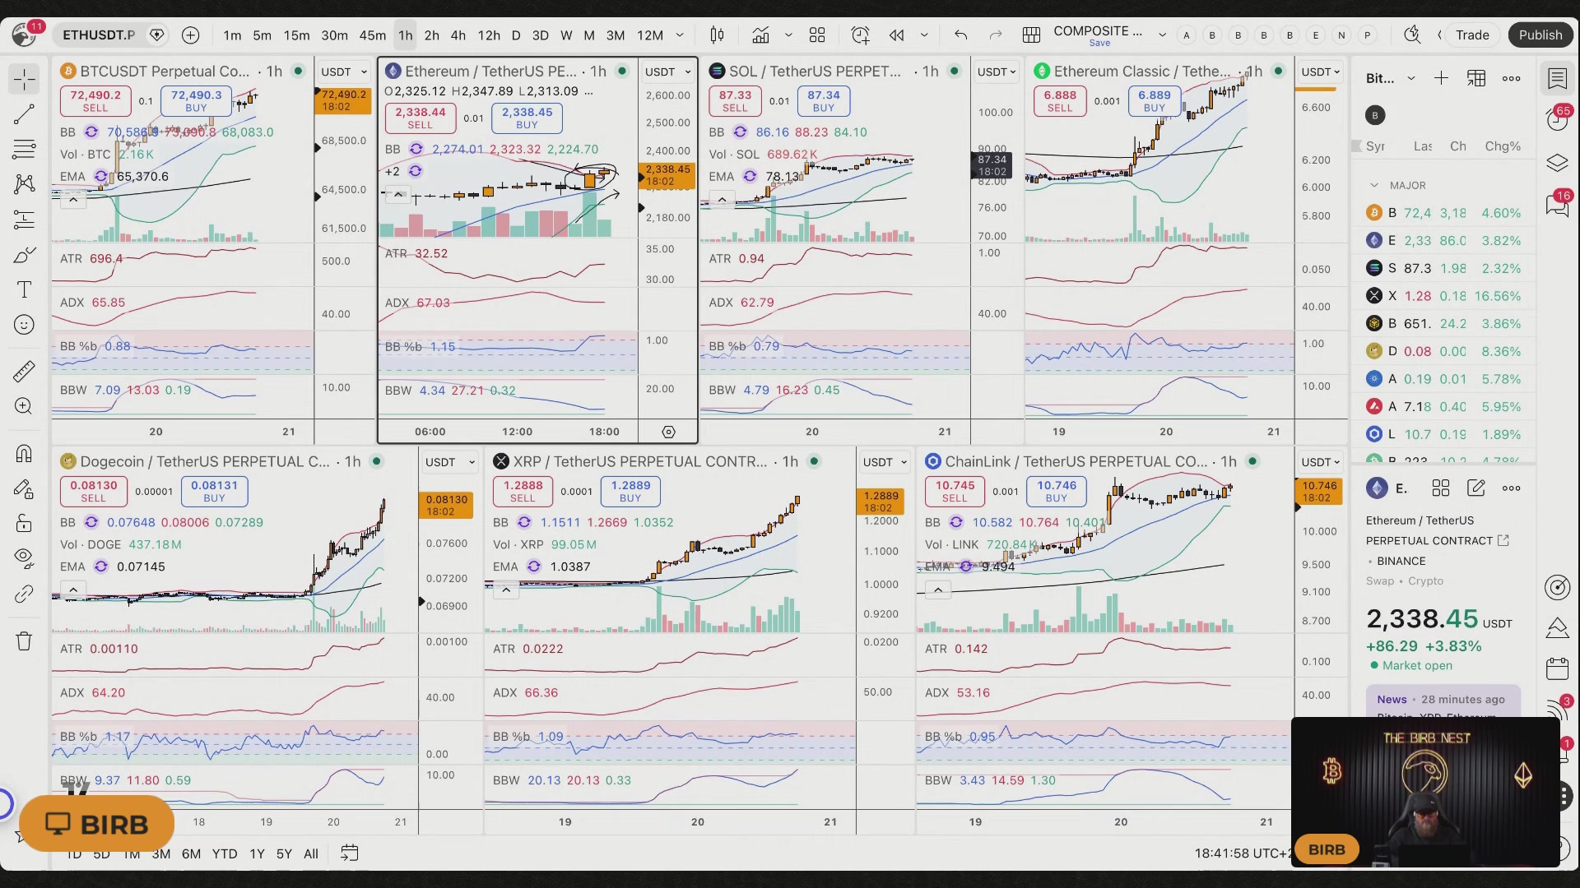Image resolution: width=1580 pixels, height=888 pixels.
Task: Toggle XRP chart EMA indicator visibility
Action: tap(534, 567)
